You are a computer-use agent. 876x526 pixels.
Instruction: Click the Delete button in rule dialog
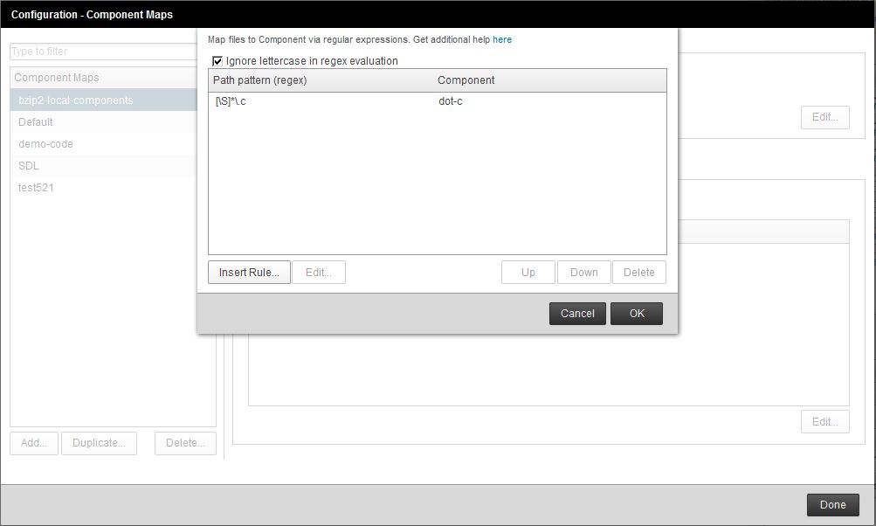point(639,273)
